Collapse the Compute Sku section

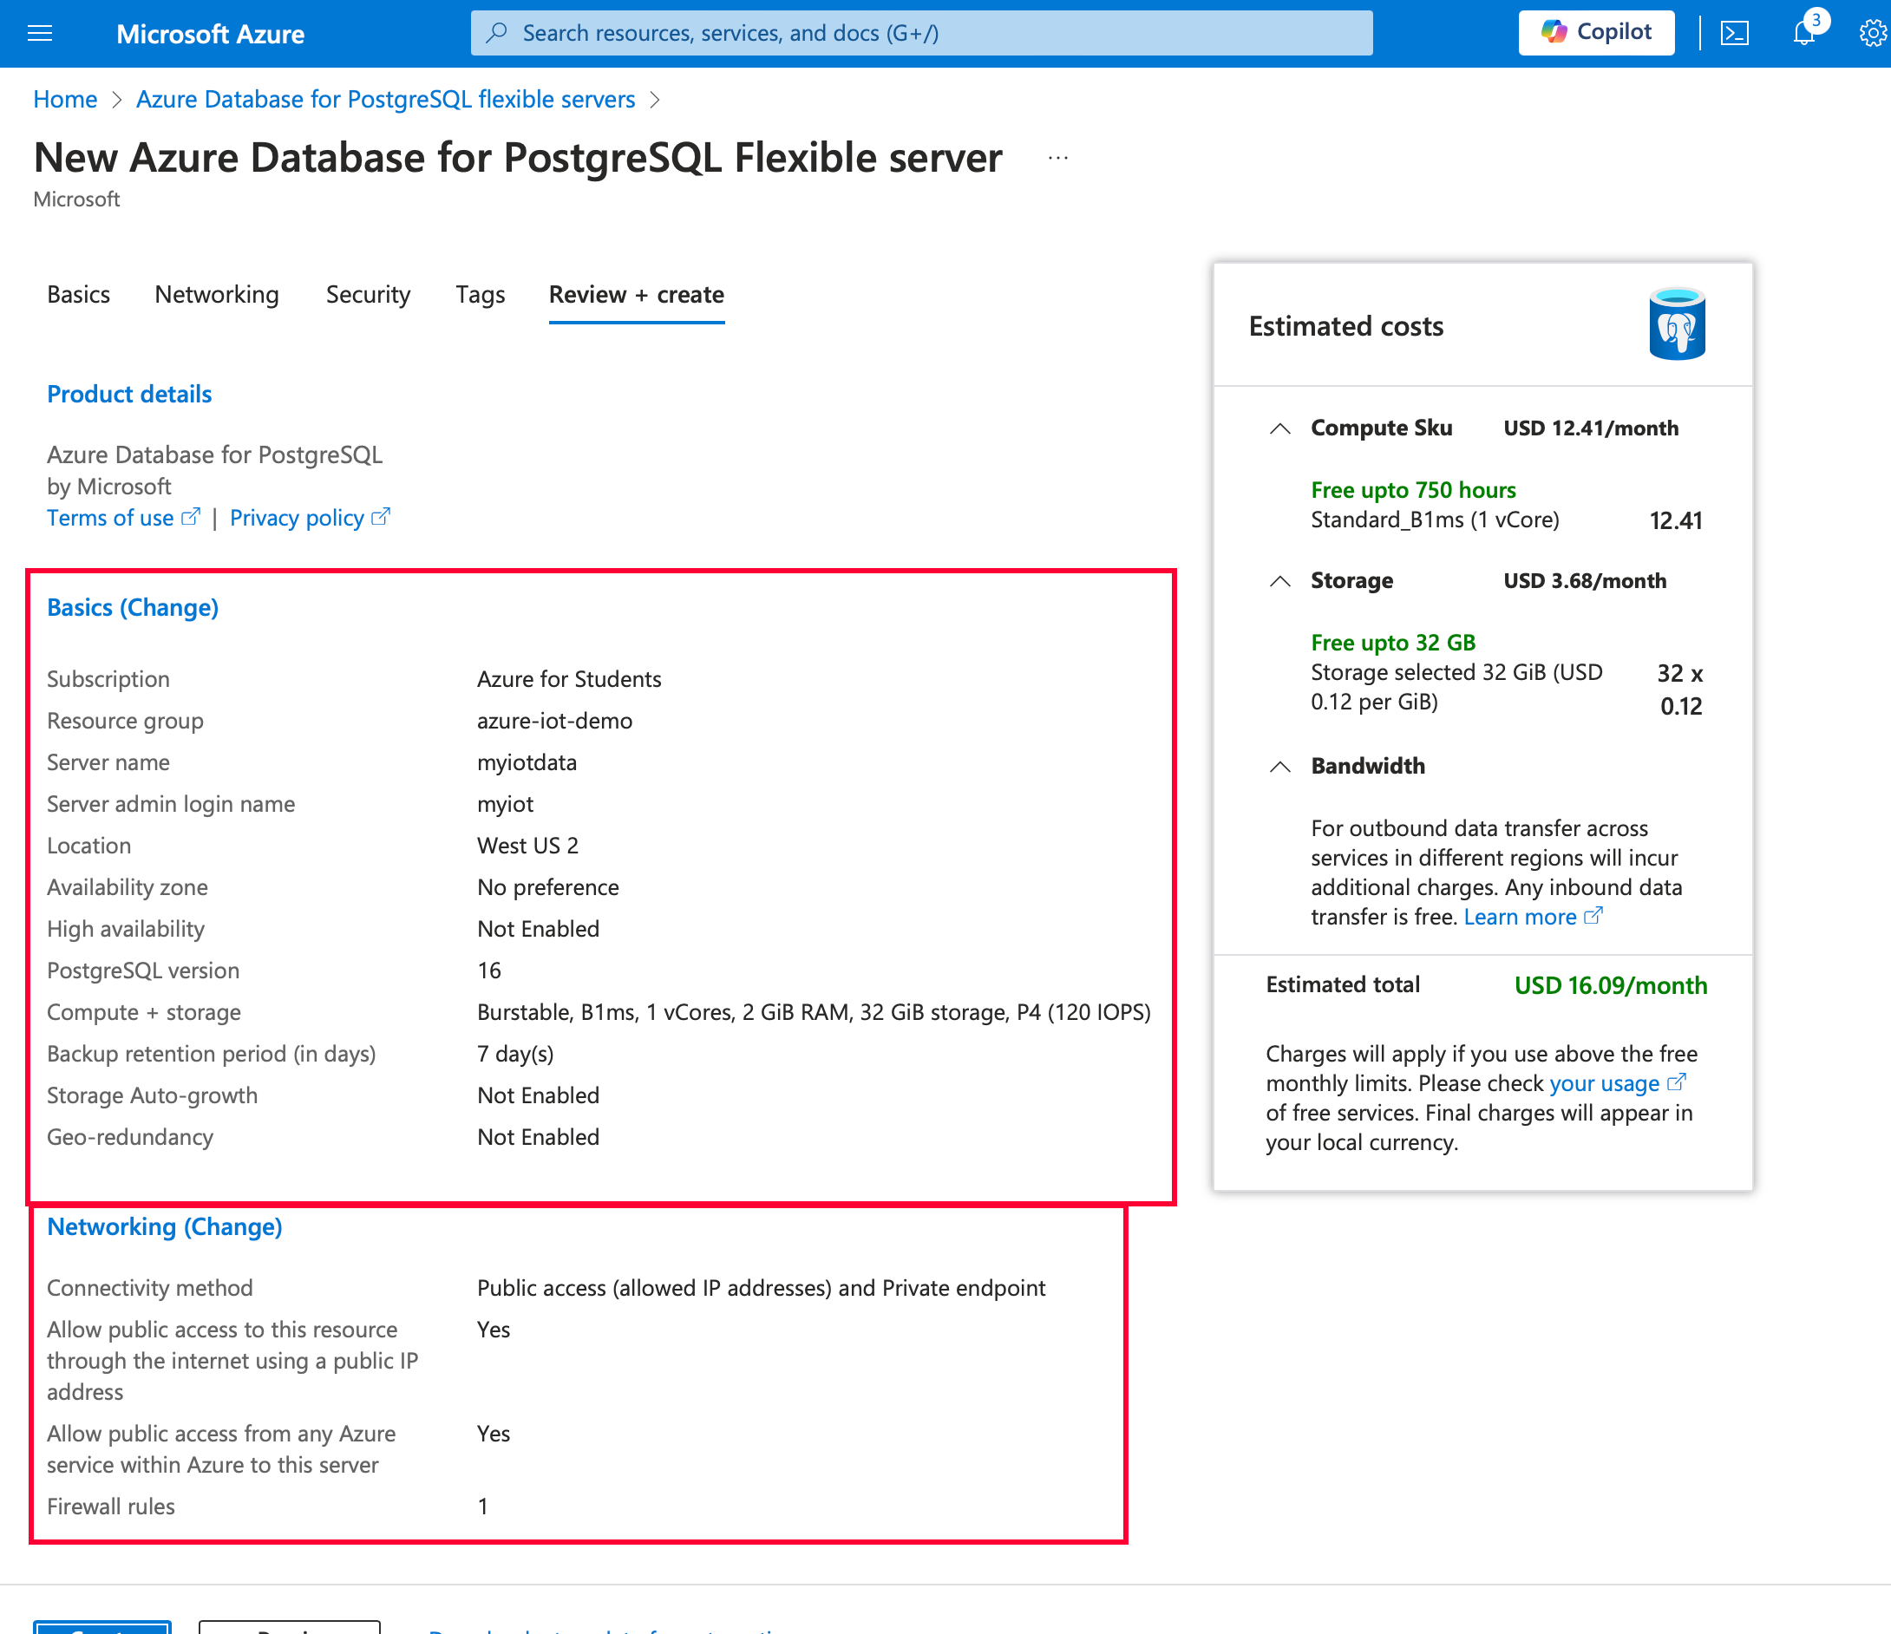click(1279, 428)
